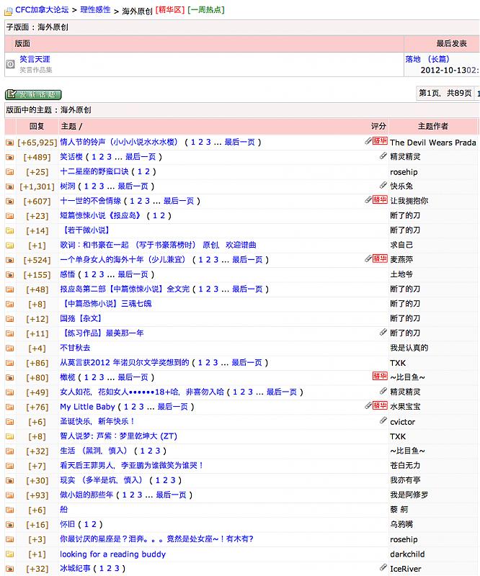
Task: Open the 笑言天涯 sub-forum
Action: (35, 59)
